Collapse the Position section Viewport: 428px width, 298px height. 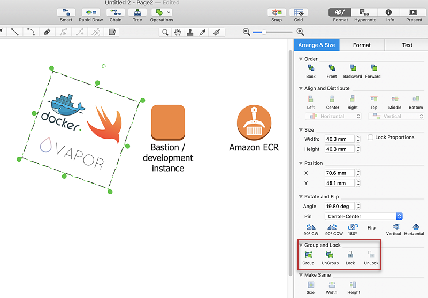pyautogui.click(x=301, y=163)
